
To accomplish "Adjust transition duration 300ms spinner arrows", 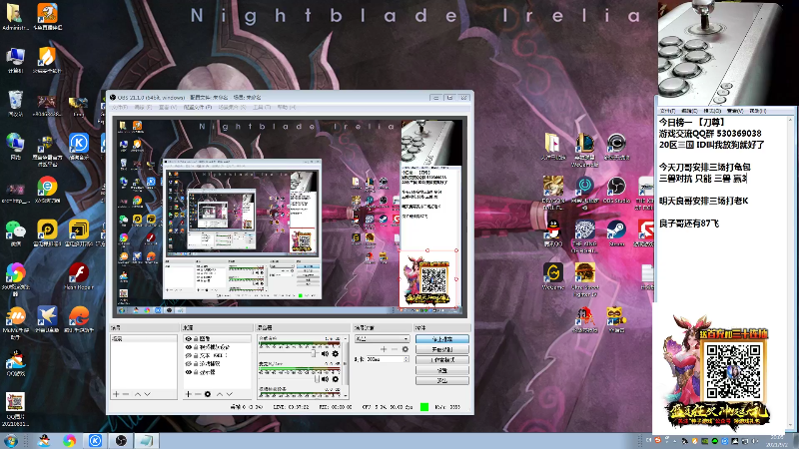I will click(406, 359).
